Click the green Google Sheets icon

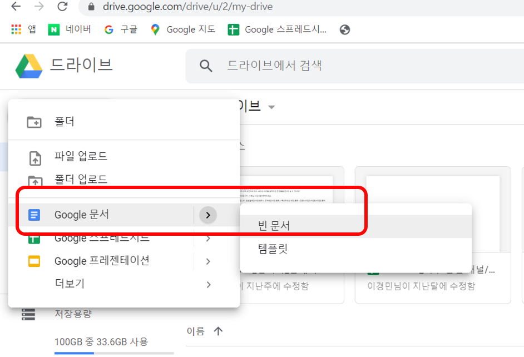click(34, 239)
